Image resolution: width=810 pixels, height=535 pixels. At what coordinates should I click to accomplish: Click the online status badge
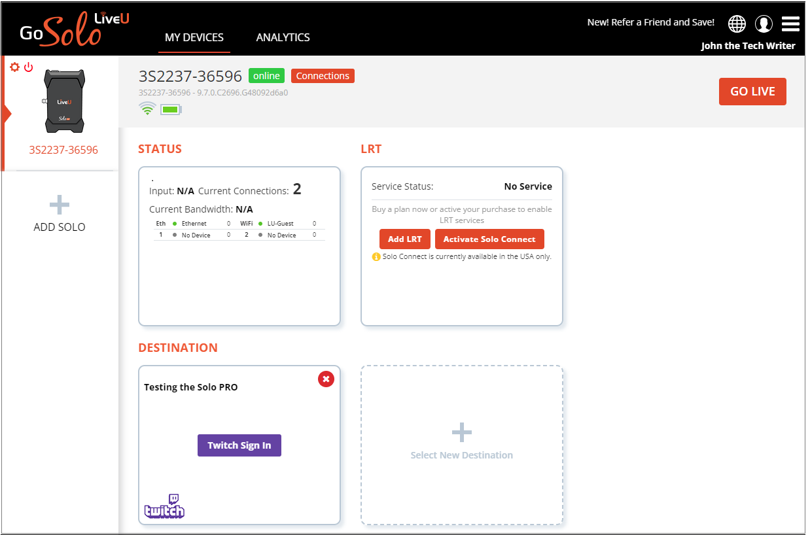point(266,76)
